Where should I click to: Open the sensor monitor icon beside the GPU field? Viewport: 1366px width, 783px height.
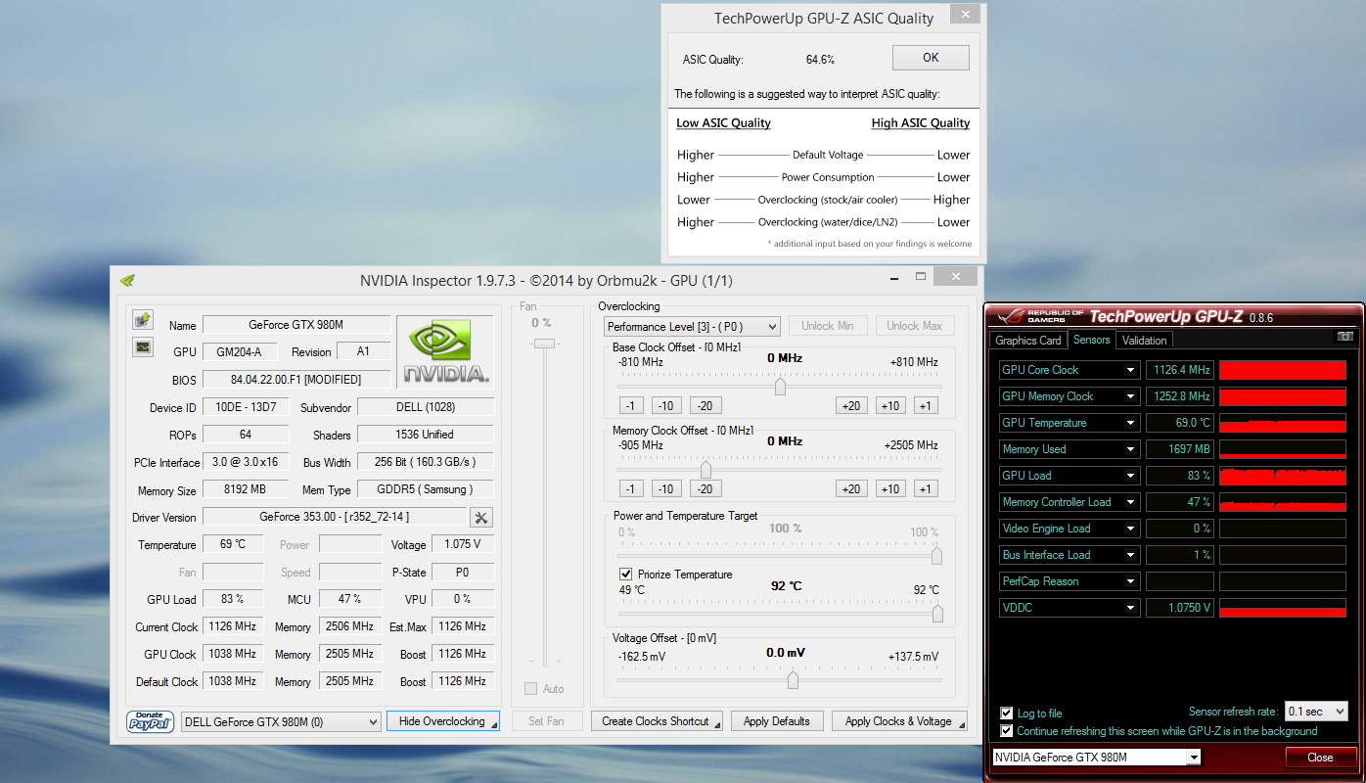point(143,346)
